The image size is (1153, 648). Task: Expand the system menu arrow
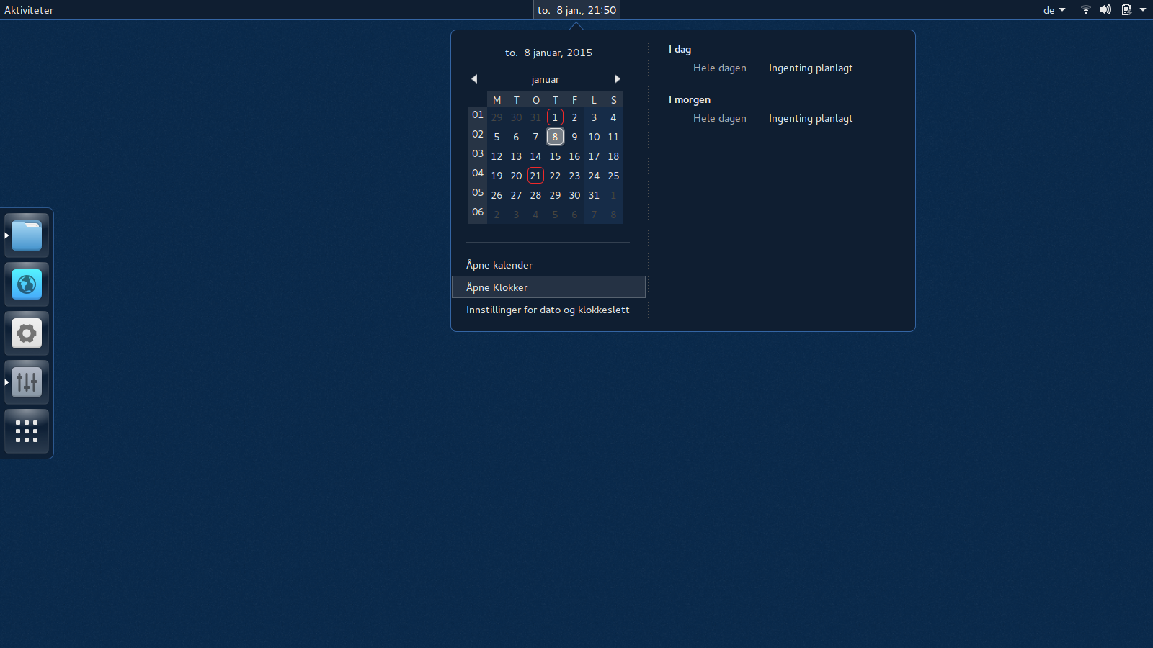(x=1143, y=10)
